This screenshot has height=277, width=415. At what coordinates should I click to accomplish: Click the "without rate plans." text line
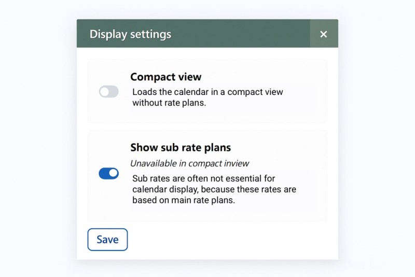click(x=169, y=103)
